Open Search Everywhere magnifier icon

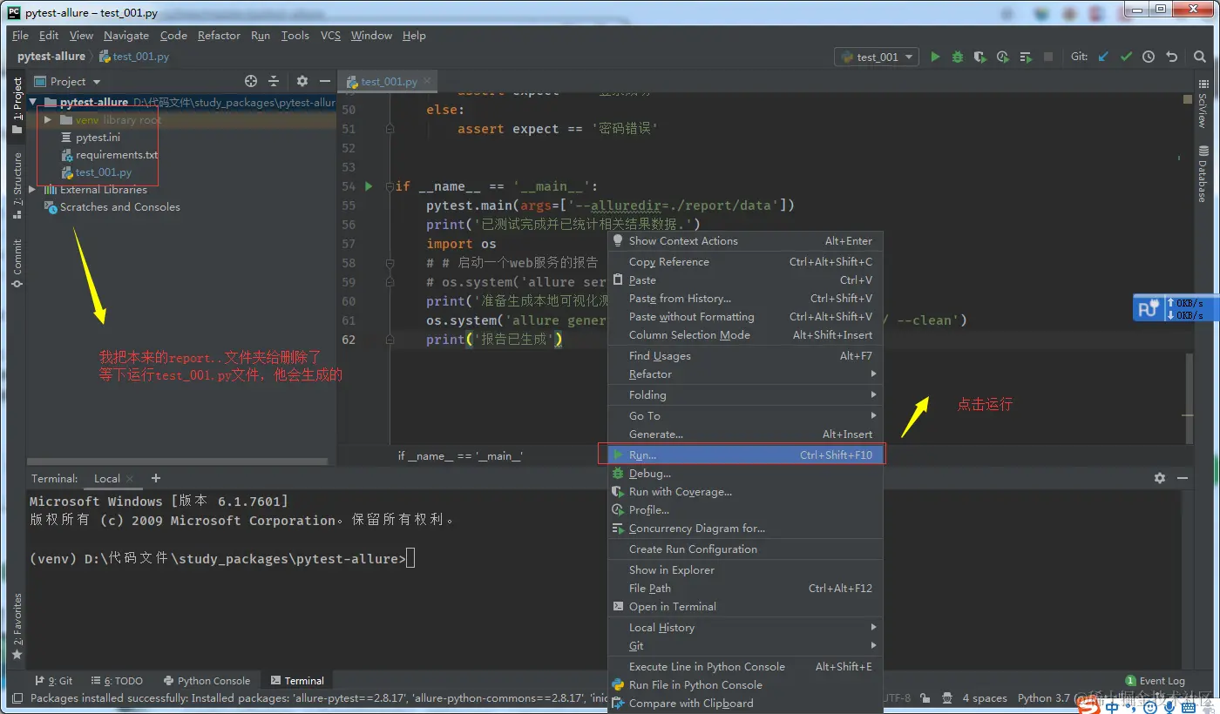[x=1200, y=57]
